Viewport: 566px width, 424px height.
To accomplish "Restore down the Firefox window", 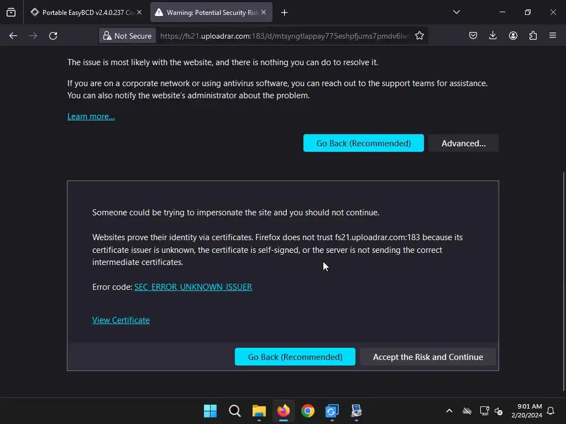I will click(528, 12).
